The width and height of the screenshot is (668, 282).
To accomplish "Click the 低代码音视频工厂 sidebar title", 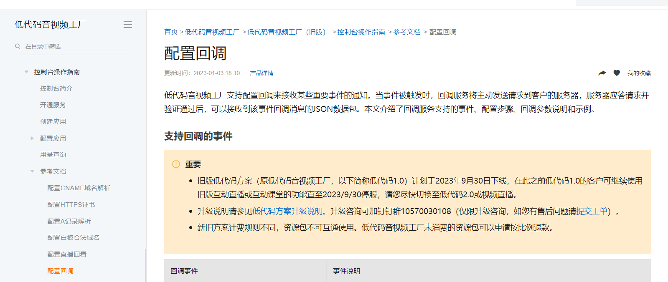I will click(51, 25).
